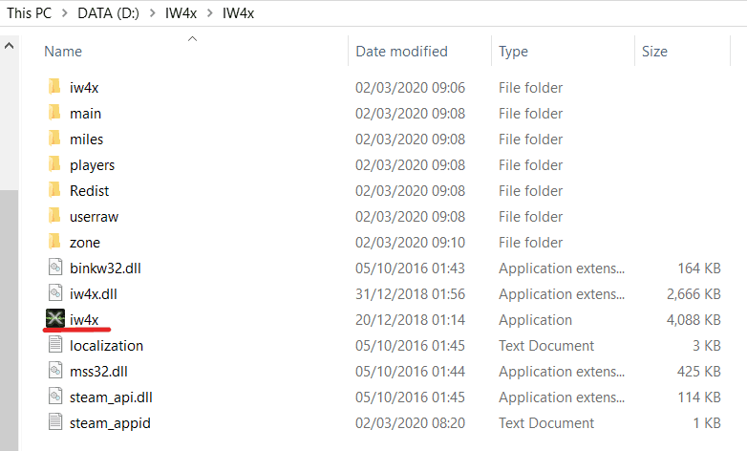Sort by Date modified column header

[x=401, y=52]
